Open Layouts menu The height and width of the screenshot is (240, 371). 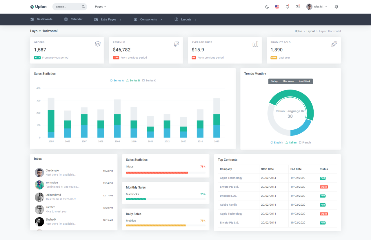point(185,20)
